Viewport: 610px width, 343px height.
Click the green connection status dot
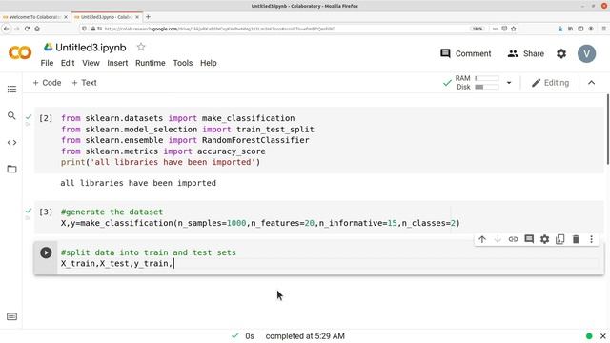click(589, 336)
